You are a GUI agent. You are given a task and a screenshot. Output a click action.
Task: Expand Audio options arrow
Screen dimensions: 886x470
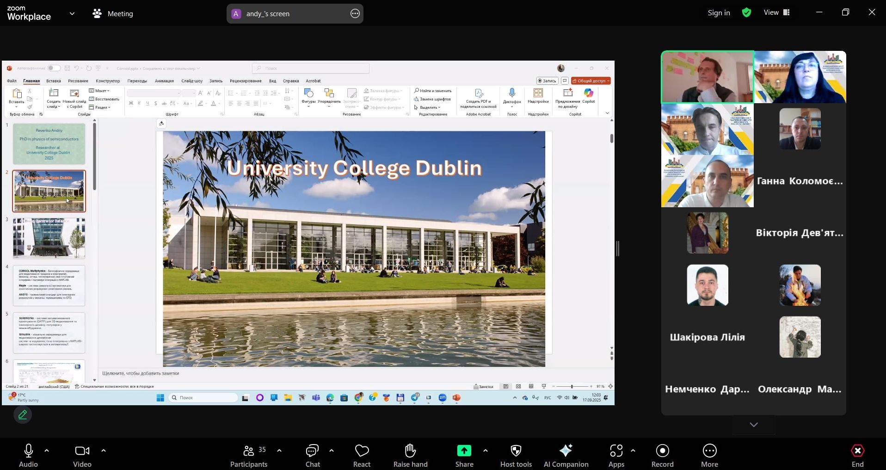(47, 451)
